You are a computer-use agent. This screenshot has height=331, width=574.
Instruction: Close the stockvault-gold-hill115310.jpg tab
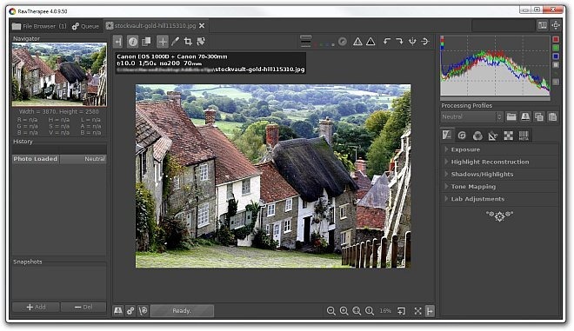[202, 26]
